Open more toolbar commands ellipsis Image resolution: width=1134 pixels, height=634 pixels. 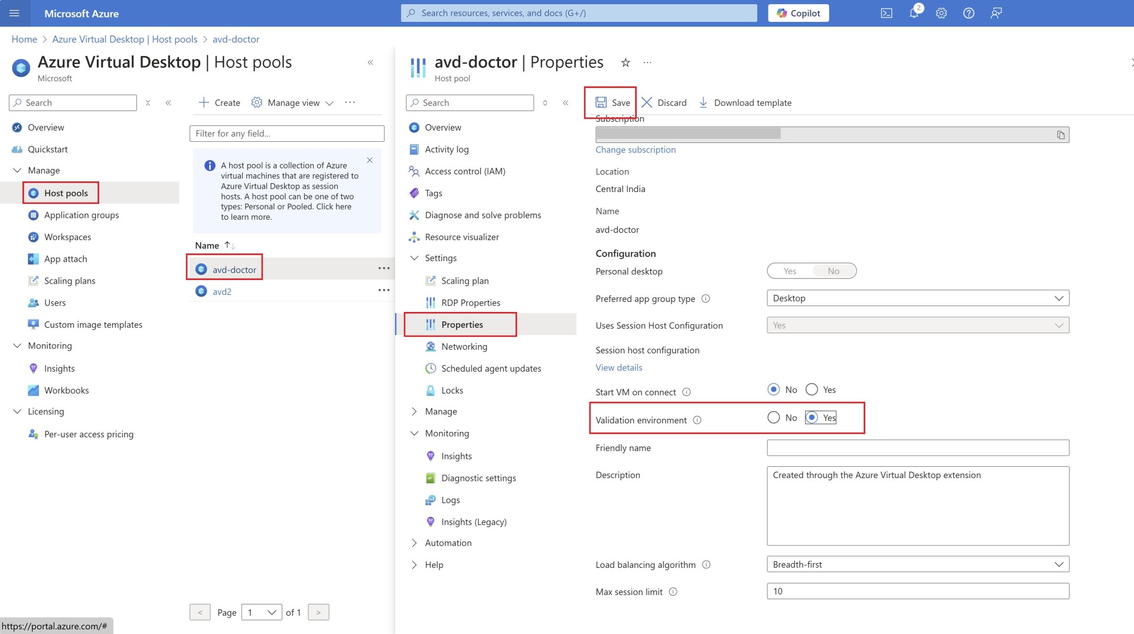[x=350, y=102]
